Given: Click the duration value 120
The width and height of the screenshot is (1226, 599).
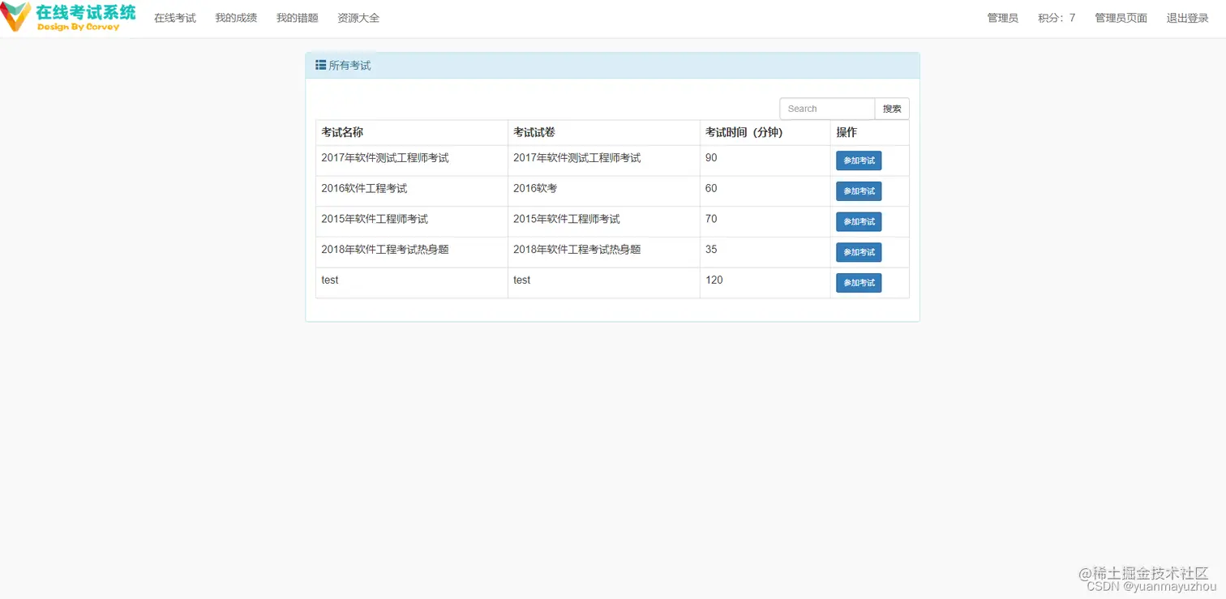Looking at the screenshot, I should click(x=714, y=280).
